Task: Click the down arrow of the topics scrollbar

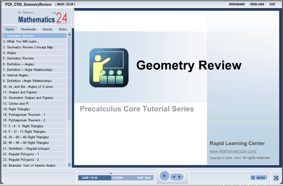Action: point(69,165)
